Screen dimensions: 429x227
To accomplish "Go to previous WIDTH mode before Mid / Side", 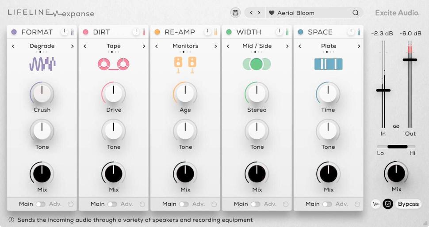I will click(x=228, y=46).
